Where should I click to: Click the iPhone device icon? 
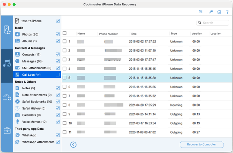coord(17,21)
